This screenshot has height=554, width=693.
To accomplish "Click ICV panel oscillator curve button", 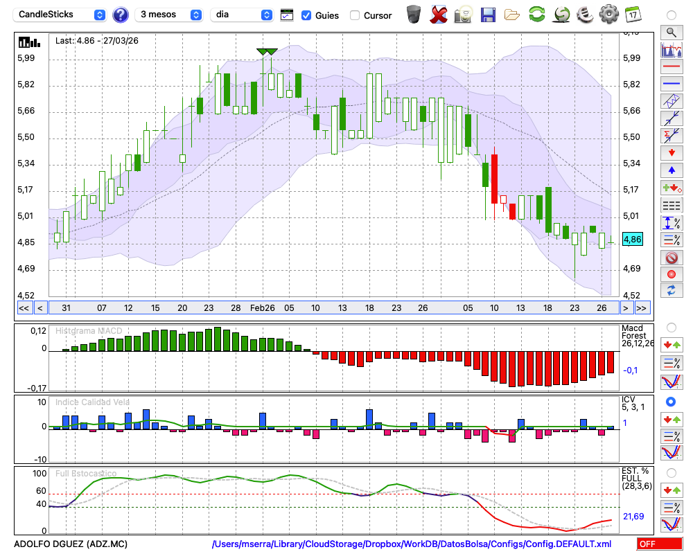I will point(672,453).
